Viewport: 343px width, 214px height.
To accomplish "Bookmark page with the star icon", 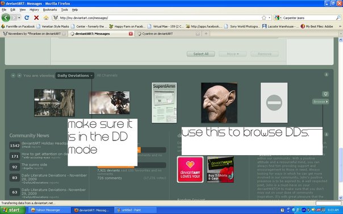I will click(264, 18).
